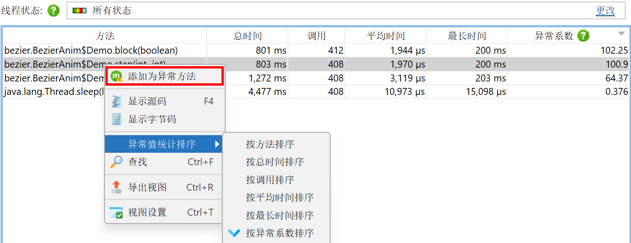The width and height of the screenshot is (631, 243).
Task: Click the 1,970 µs average time cell
Action: pyautogui.click(x=386, y=64)
